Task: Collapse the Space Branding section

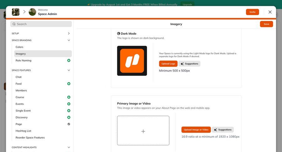Action: tap(69, 40)
